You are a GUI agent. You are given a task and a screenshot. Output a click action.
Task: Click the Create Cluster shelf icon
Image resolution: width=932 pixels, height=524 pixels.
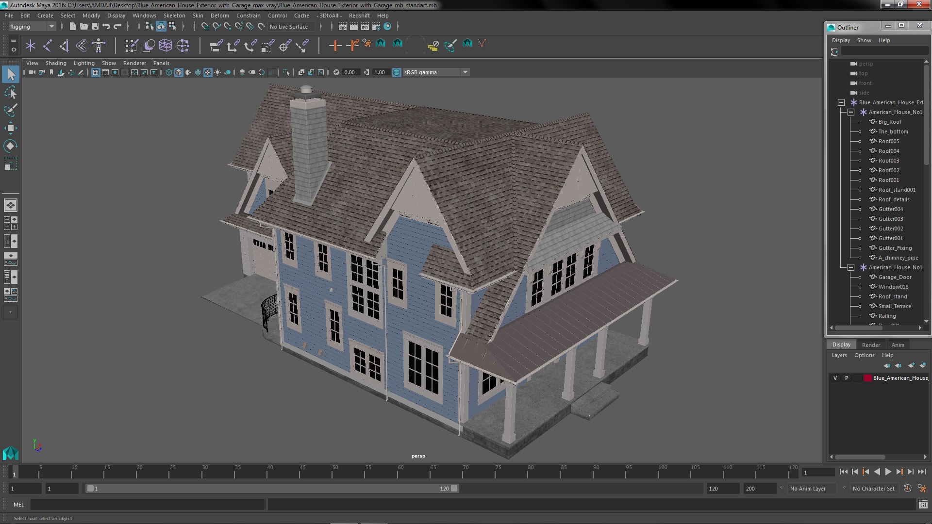click(183, 46)
